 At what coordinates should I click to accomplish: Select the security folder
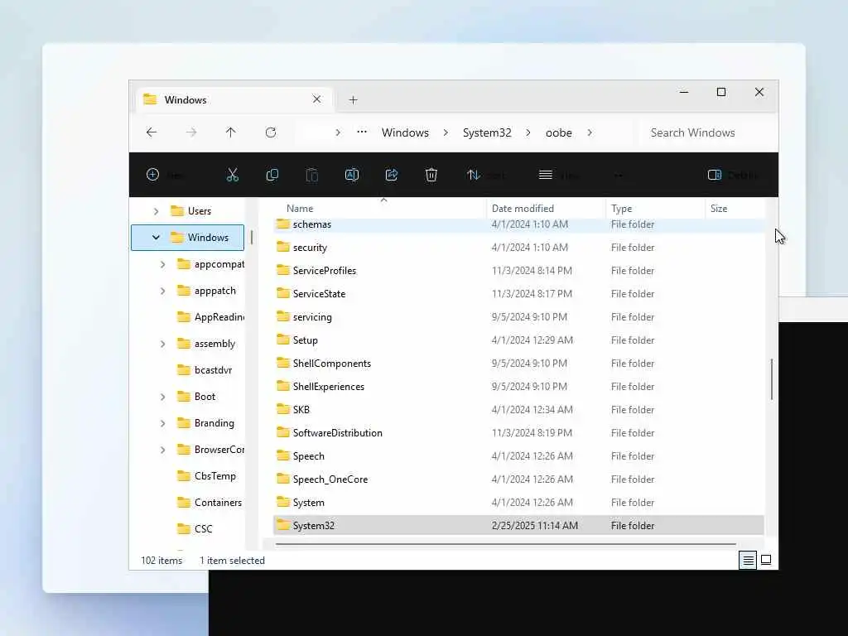coord(310,248)
